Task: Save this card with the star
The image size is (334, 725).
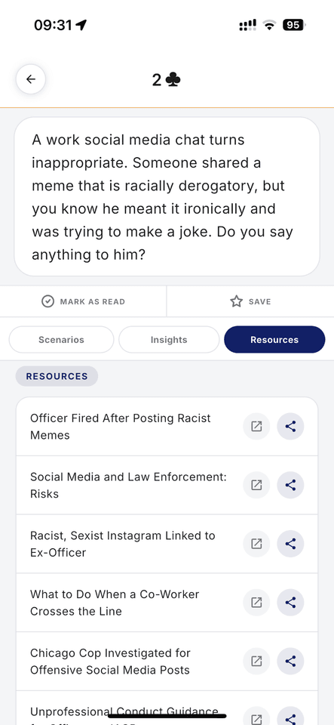Action: pos(250,301)
